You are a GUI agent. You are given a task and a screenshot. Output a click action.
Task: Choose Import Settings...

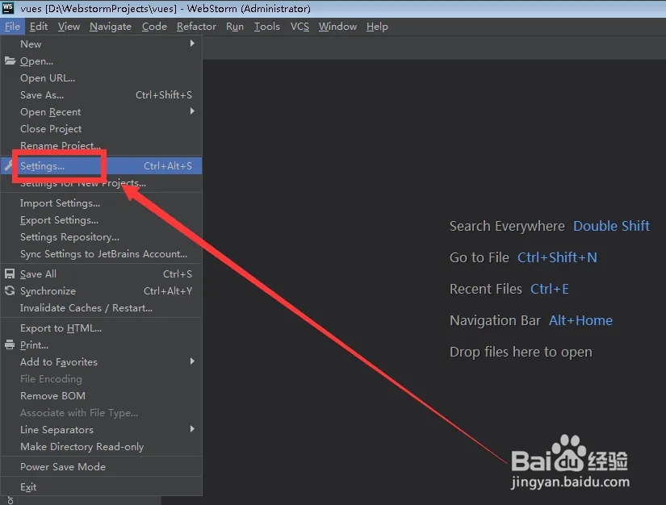(x=101, y=203)
